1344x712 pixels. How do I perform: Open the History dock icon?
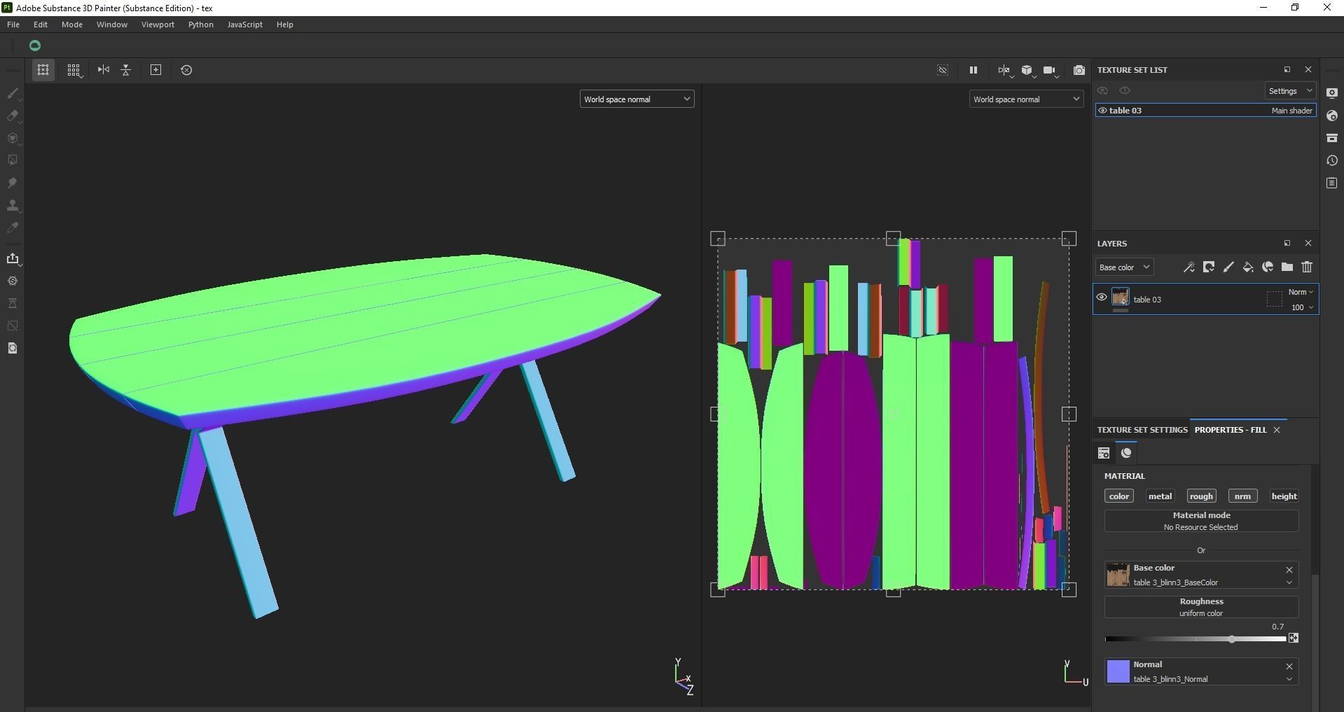click(1332, 160)
